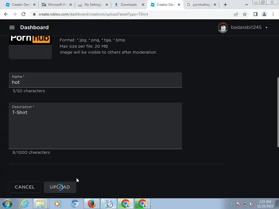Screen dimensions: 279x209
Task: Go back to the previous page
Action: (x=6, y=14)
